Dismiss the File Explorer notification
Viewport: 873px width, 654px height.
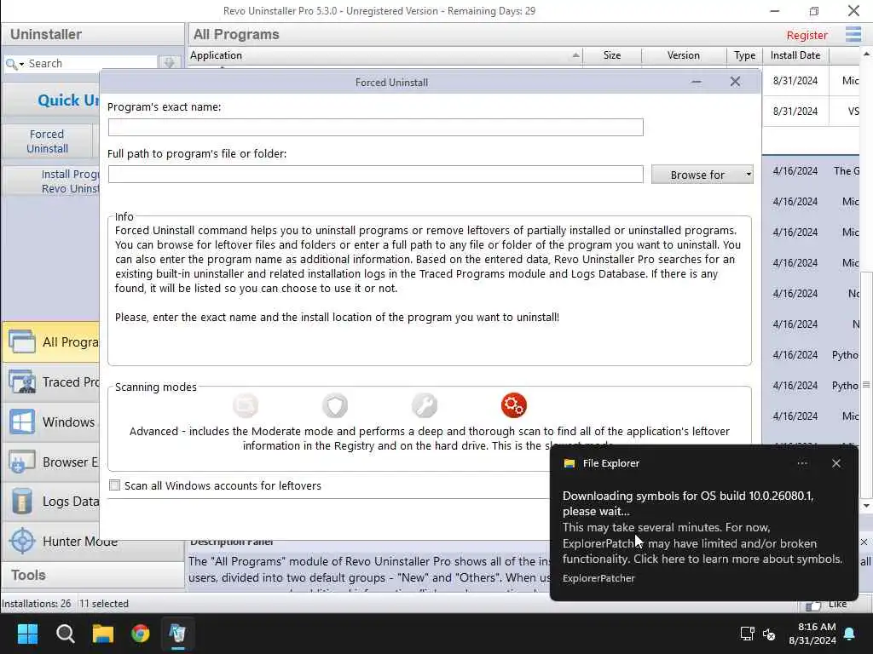[836, 463]
